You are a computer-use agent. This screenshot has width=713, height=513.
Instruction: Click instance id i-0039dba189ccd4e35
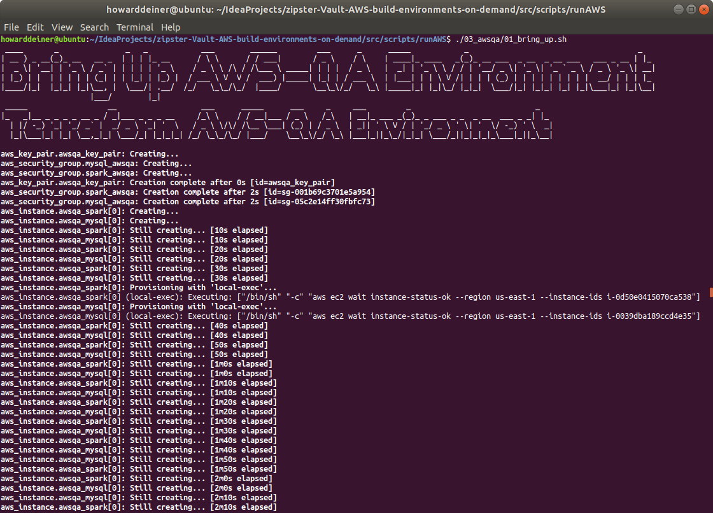pos(649,316)
